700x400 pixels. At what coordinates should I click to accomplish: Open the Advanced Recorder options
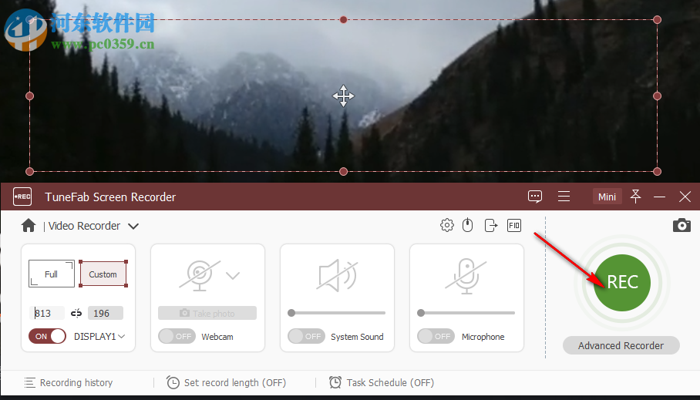[621, 345]
